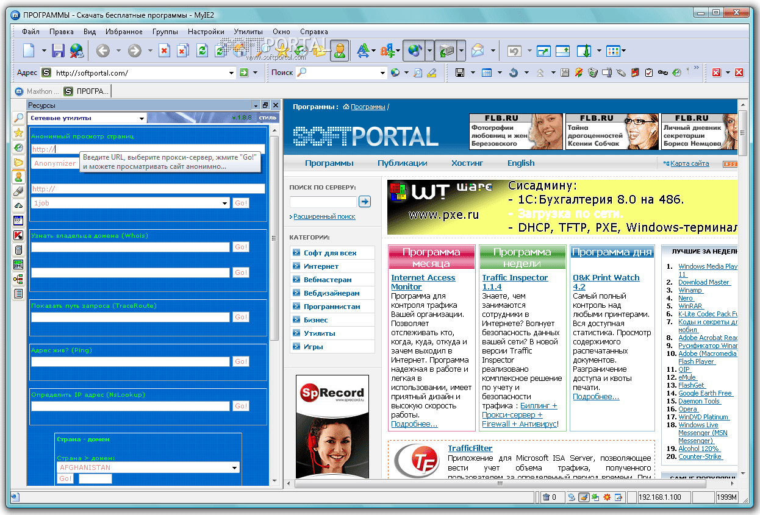Click Go! button for TraceRoute
Viewport: 760px width, 515px height.
pos(241,317)
